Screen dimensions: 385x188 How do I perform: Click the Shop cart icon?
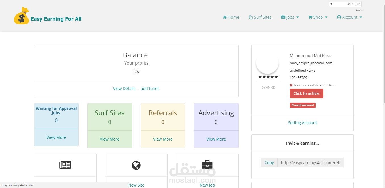point(310,17)
